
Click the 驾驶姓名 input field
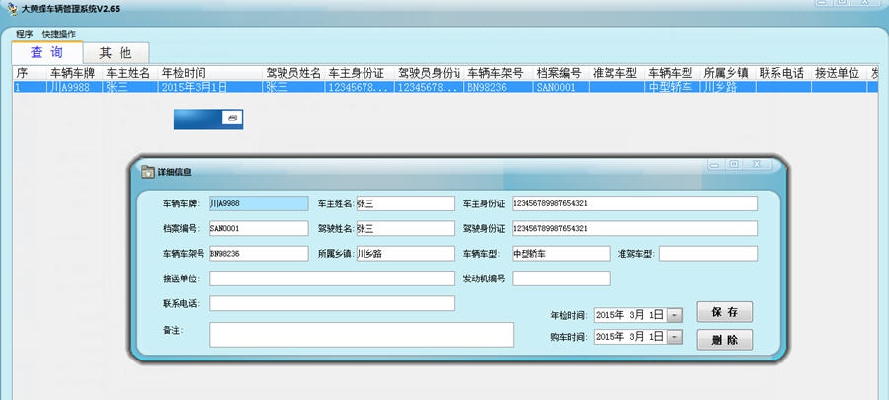[x=405, y=228]
